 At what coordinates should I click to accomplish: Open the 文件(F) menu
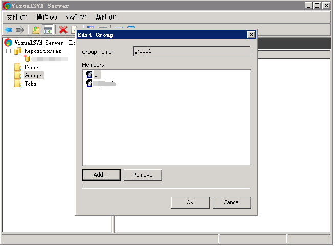(17, 17)
